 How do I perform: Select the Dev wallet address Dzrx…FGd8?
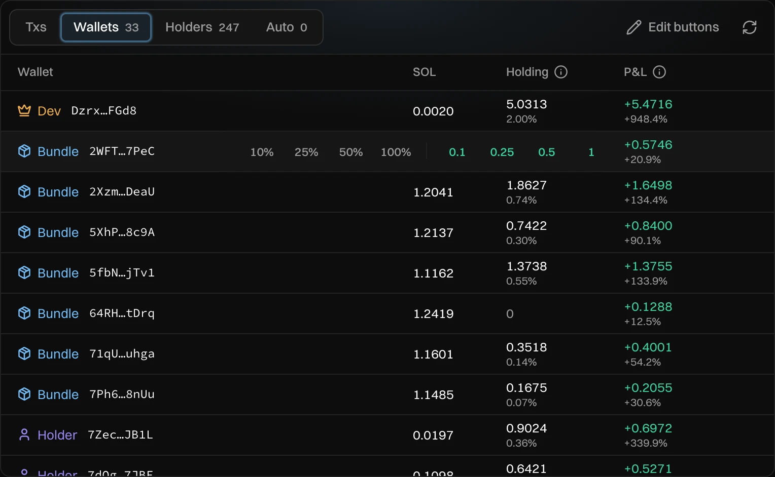(x=104, y=110)
